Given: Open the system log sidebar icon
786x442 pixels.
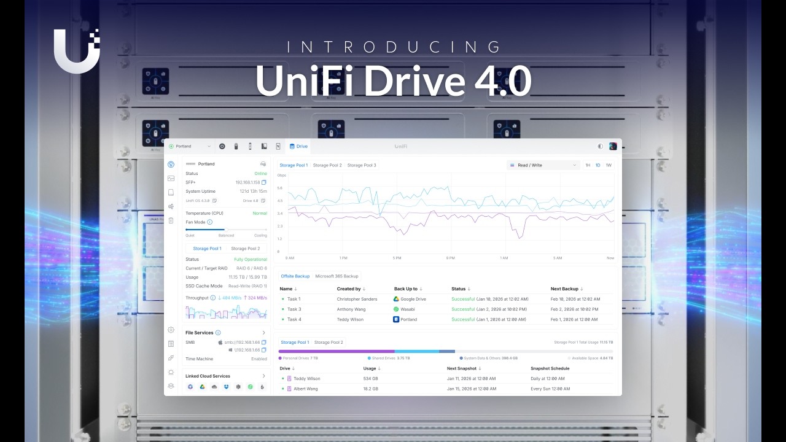Looking at the screenshot, I should pos(171,344).
